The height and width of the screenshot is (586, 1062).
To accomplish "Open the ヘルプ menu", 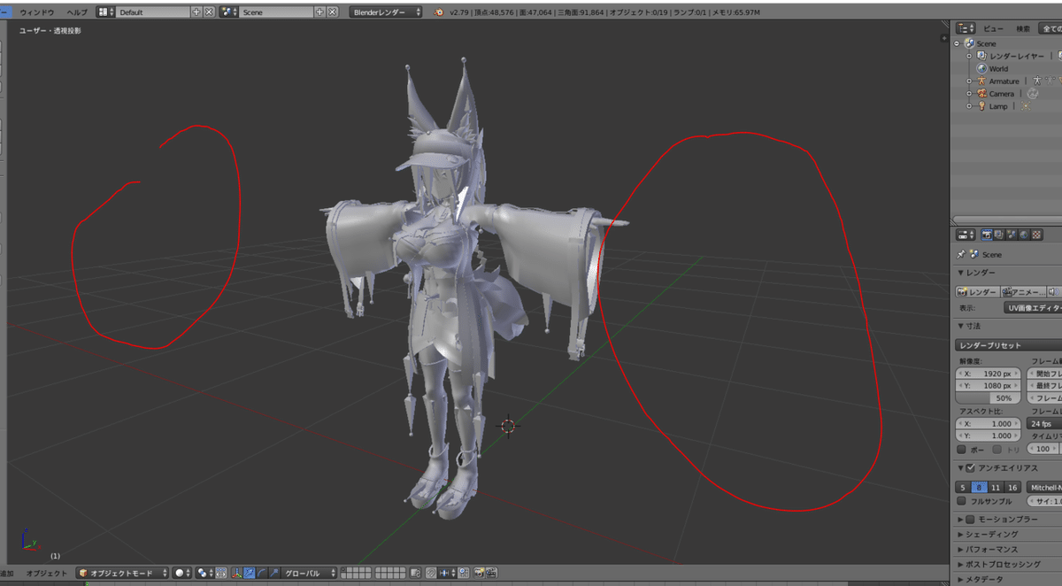I will [77, 12].
